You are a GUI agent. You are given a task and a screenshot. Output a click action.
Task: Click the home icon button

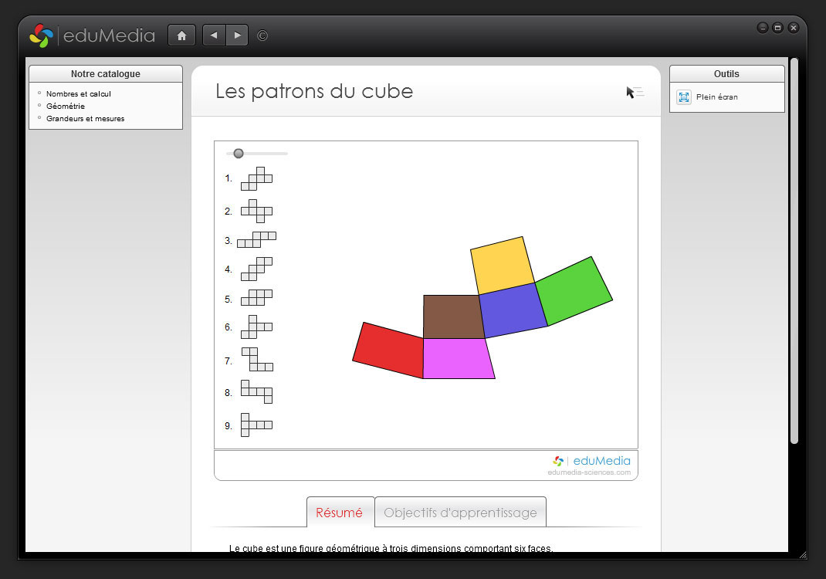click(x=181, y=36)
